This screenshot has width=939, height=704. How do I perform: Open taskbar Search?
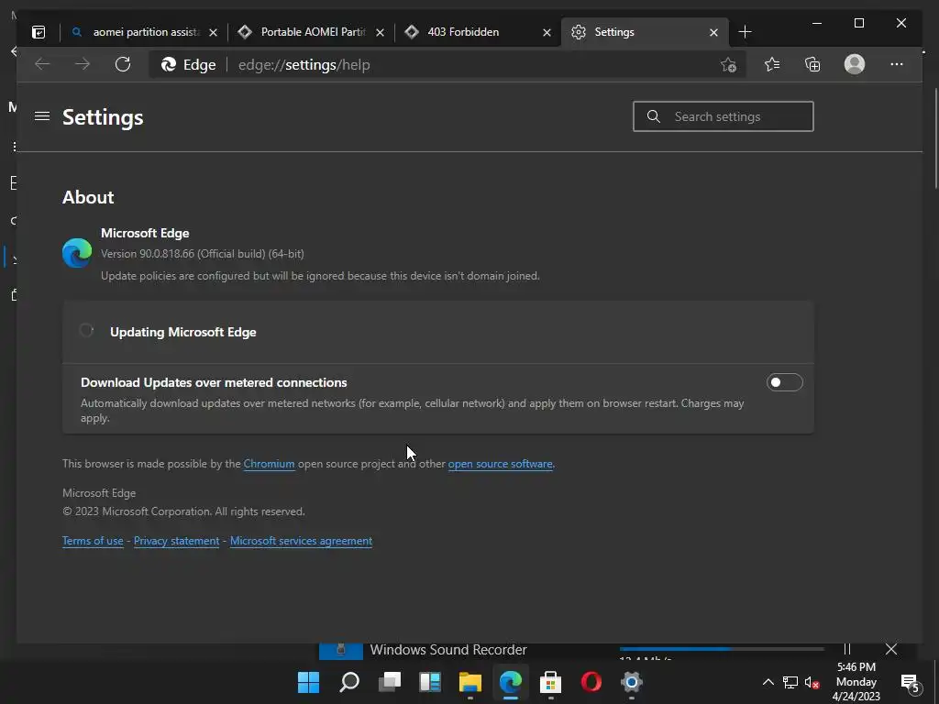(x=349, y=682)
